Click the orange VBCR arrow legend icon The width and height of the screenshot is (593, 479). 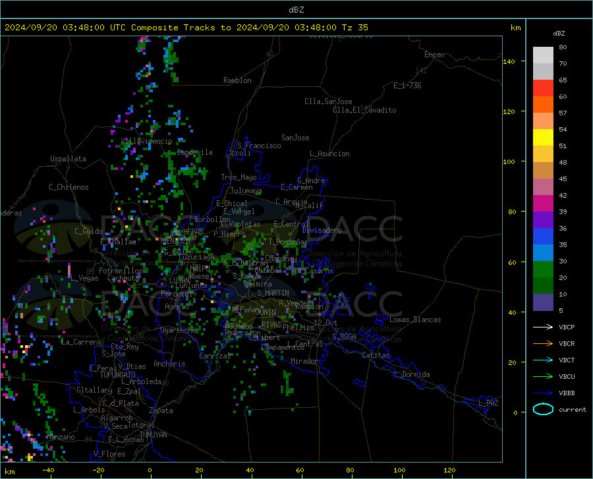click(x=543, y=344)
